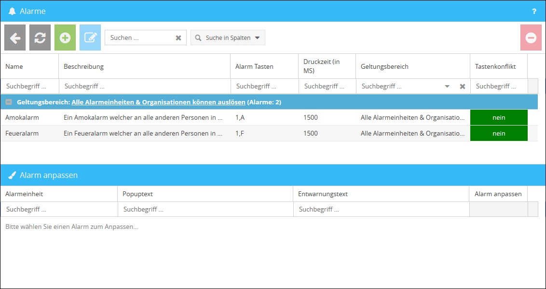Viewport: 546px width, 289px height.
Task: Click the main 'Suchen ...' search field
Action: (140, 38)
